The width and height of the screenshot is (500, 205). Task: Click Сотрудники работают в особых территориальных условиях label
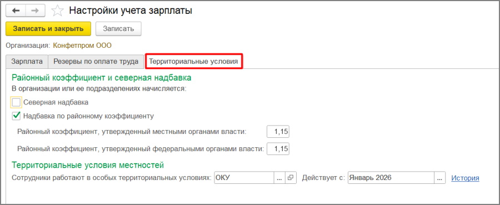tap(112, 178)
